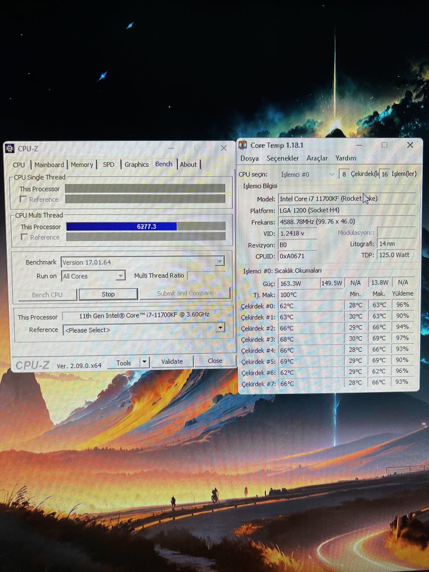Click the Çekirdek #3 load value 97%
This screenshot has height=572, width=429.
click(403, 338)
